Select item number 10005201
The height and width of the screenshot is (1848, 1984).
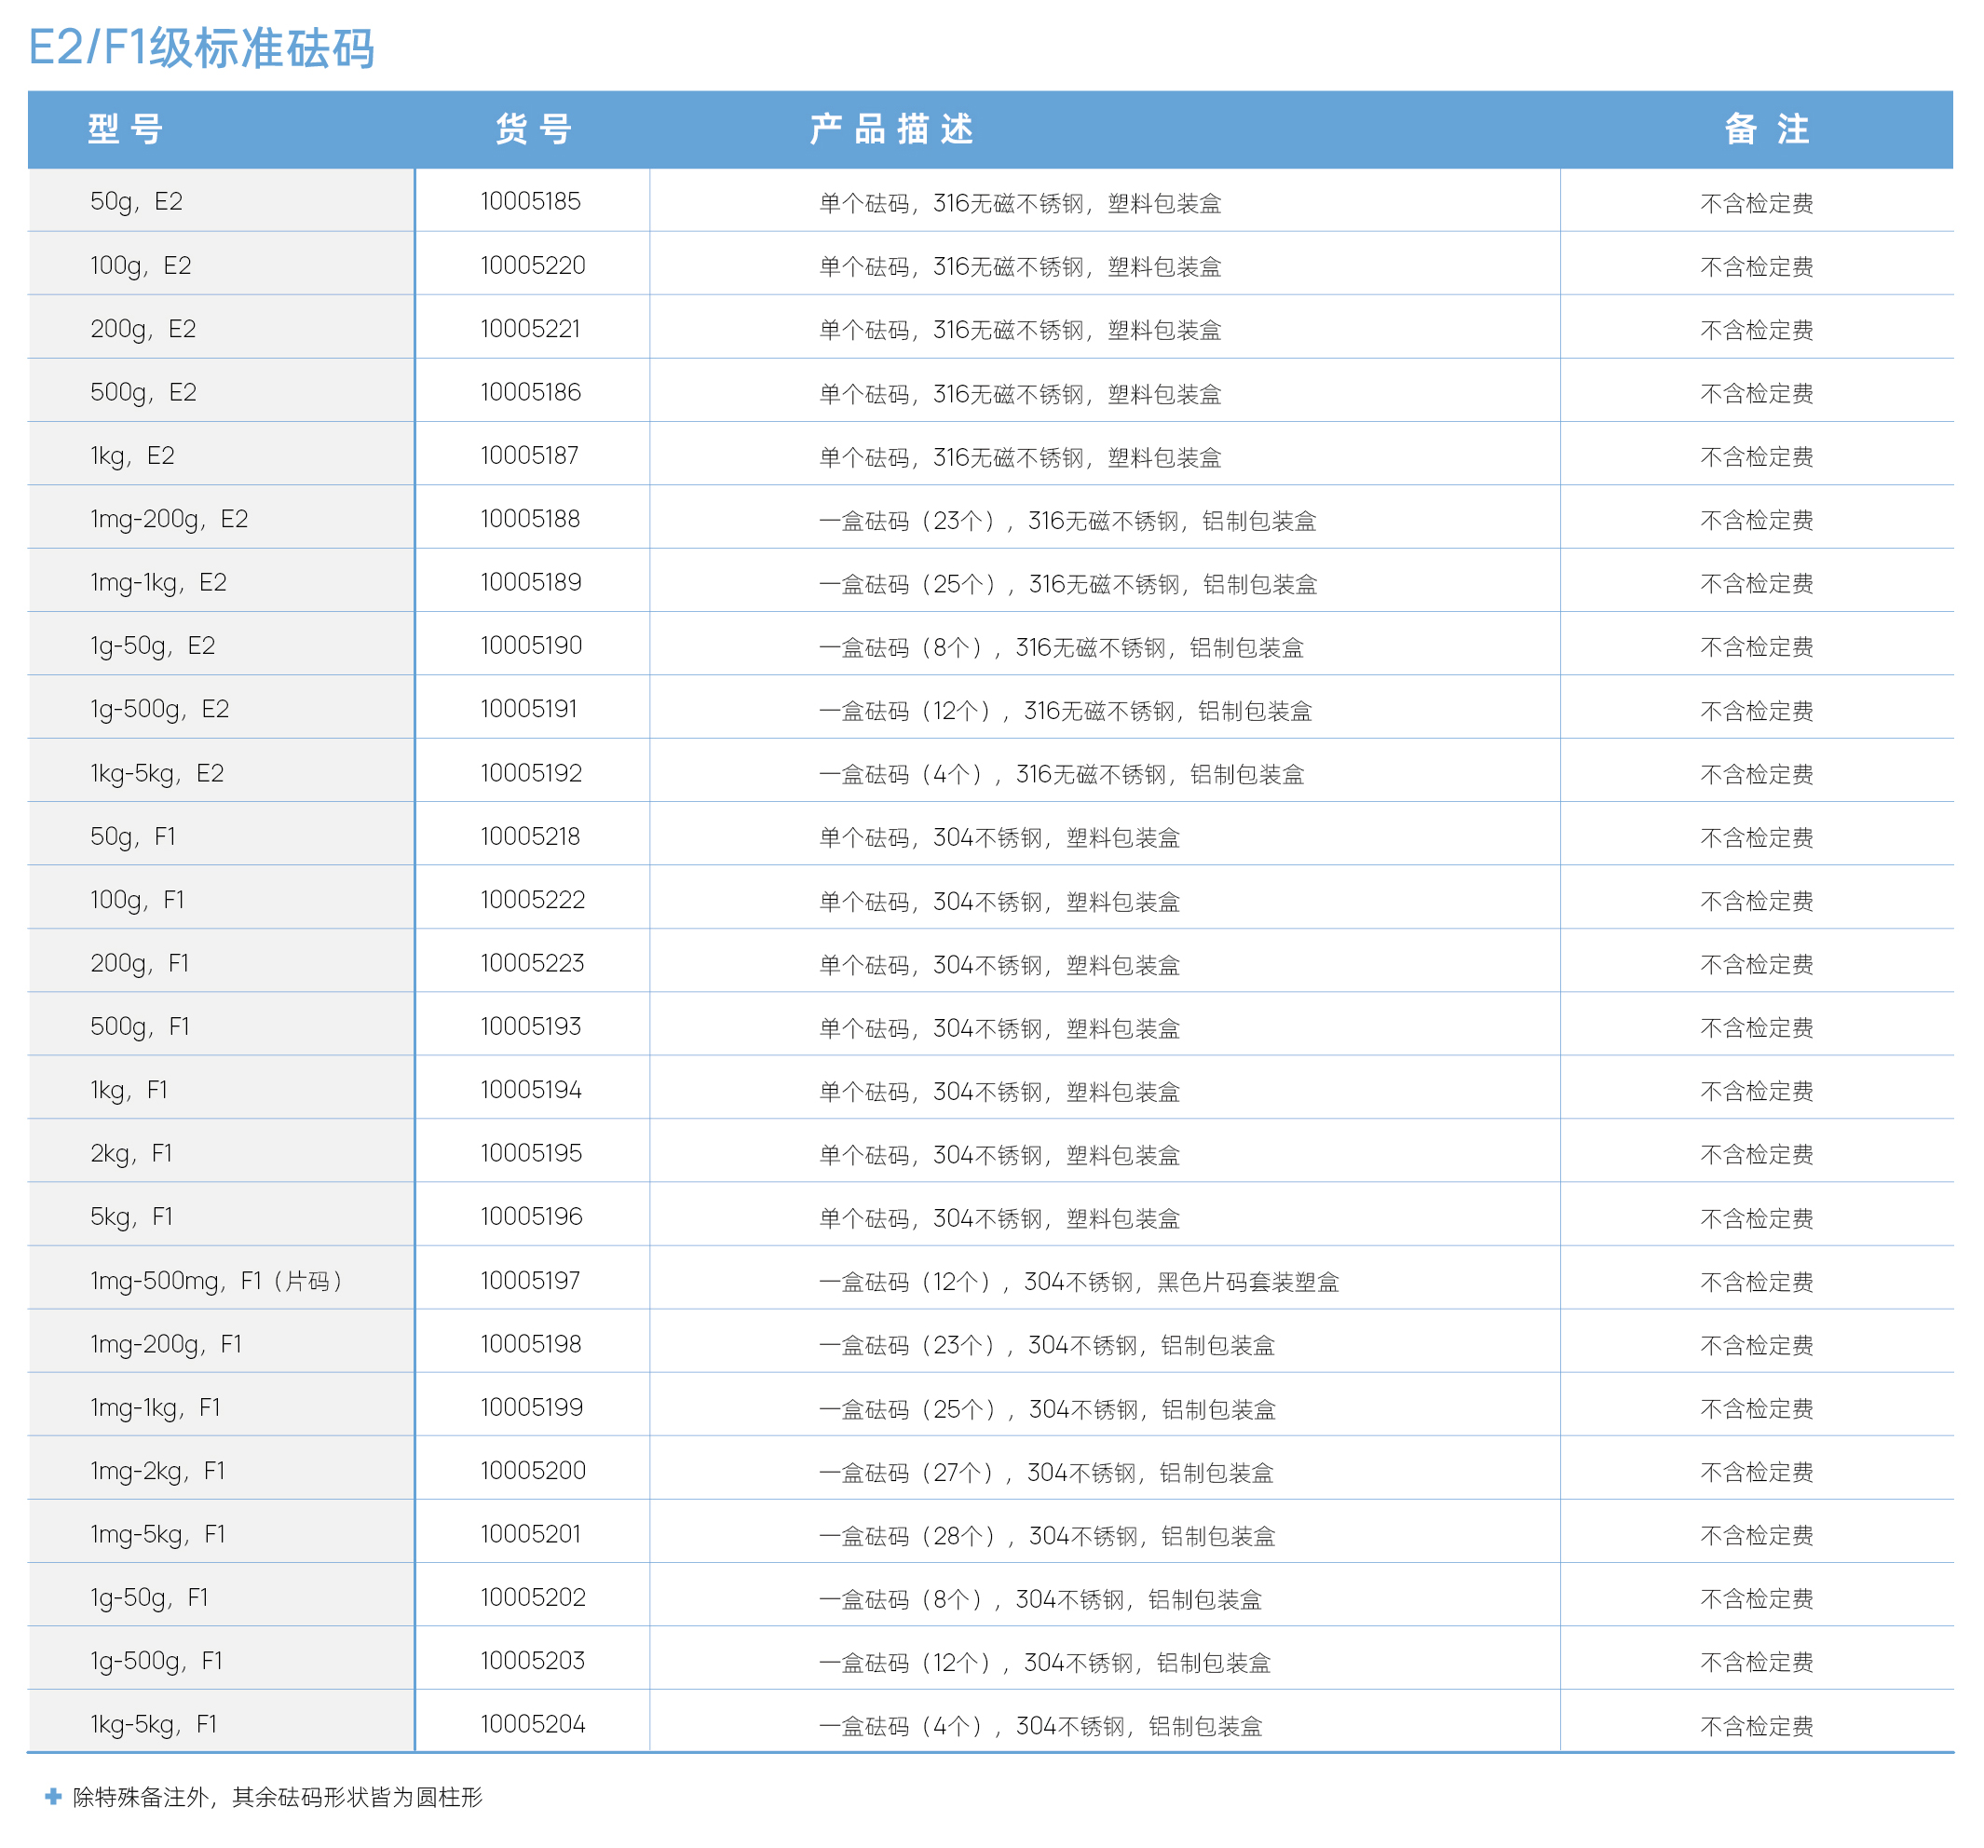coord(531,1535)
